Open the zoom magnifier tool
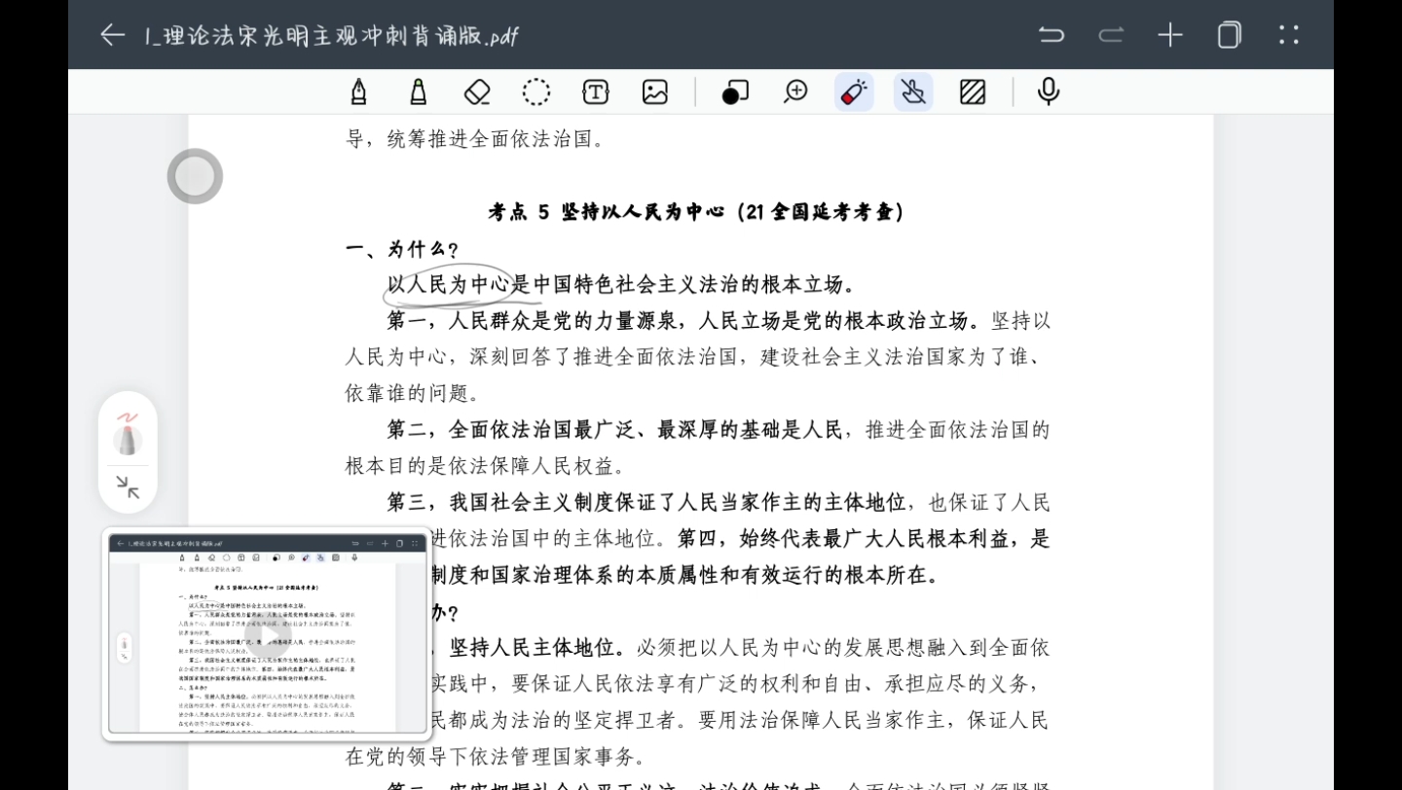Screen dimensions: 1402x790 795,92
